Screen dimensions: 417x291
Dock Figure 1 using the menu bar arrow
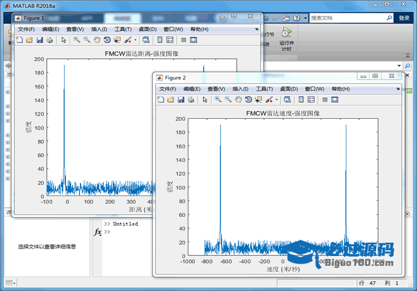point(257,29)
